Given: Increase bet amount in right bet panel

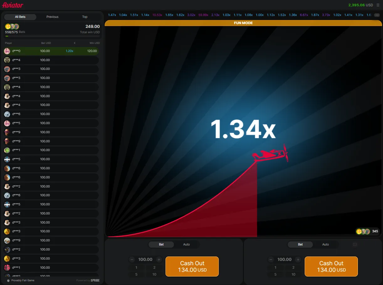Looking at the screenshot, I should [298, 260].
